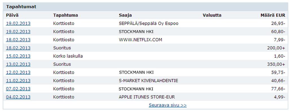Viewport: 289px width, 111px height.
Task: Click the 350,00+ amount cell
Action: tap(276, 64)
